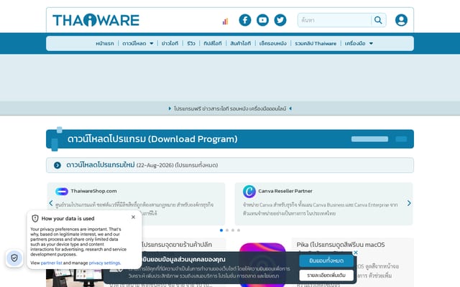Click รายละเอียดเพิ่มเติม cookie details button
The height and width of the screenshot is (287, 460).
tap(326, 276)
